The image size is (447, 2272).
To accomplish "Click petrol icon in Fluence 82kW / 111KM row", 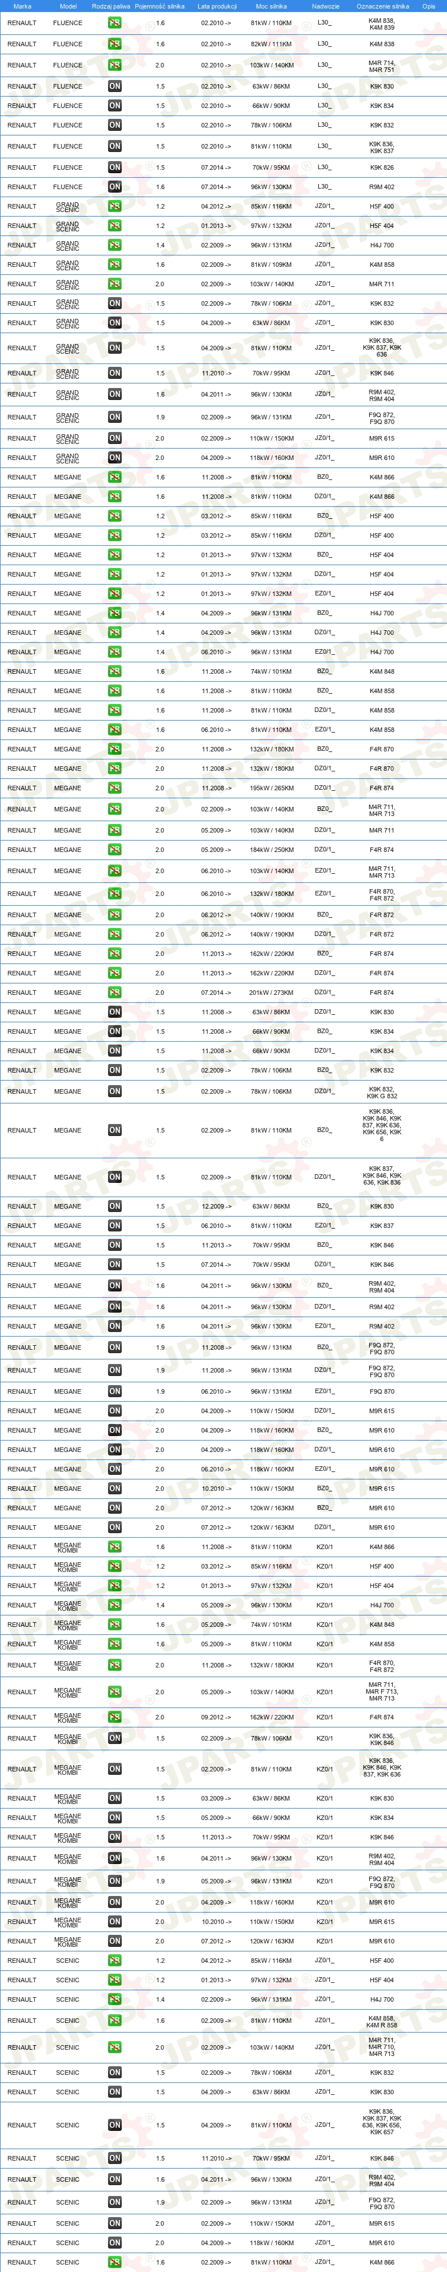I will (x=115, y=44).
